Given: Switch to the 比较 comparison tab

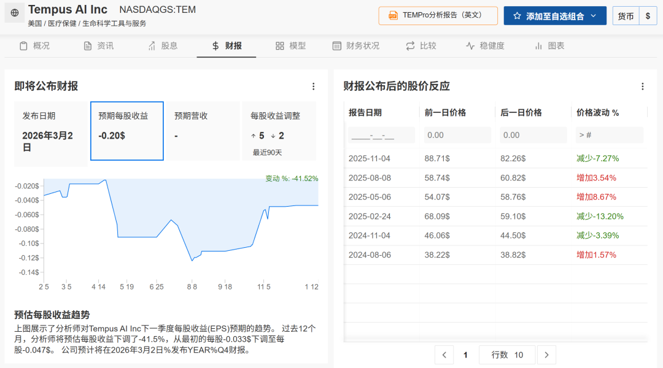Looking at the screenshot, I should click(421, 46).
